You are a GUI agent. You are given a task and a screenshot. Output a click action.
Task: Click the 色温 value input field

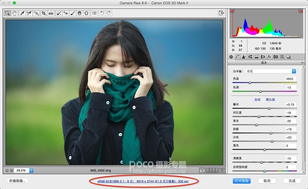click(x=291, y=79)
